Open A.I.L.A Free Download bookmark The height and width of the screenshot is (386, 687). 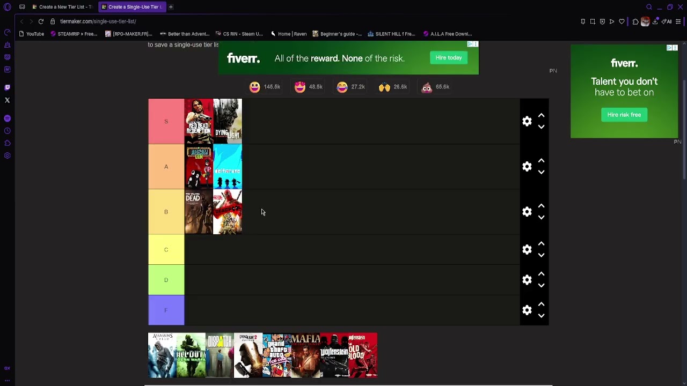click(x=447, y=34)
